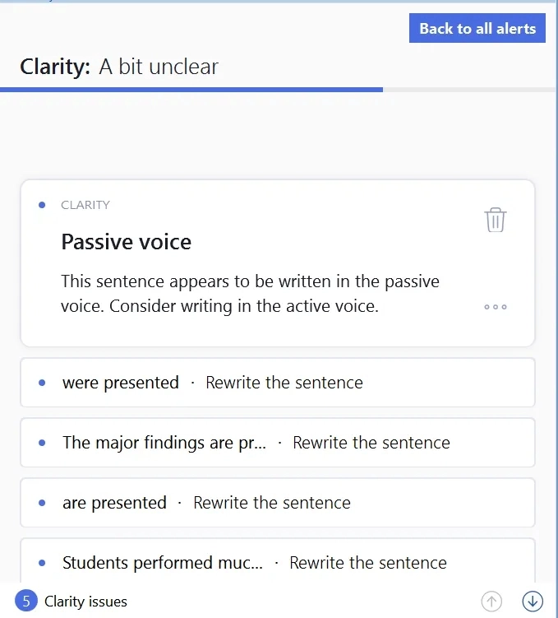This screenshot has width=558, height=618.
Task: Click the blue Clarity progress bar
Action: point(191,89)
